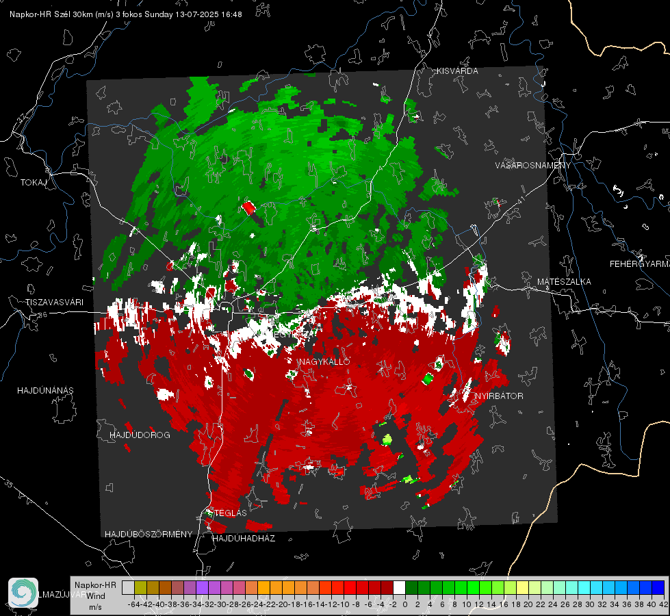Viewport: 670px width, 616px height.
Task: Click the FEHÉRGYARMAT label at the map edge
Action: click(639, 264)
